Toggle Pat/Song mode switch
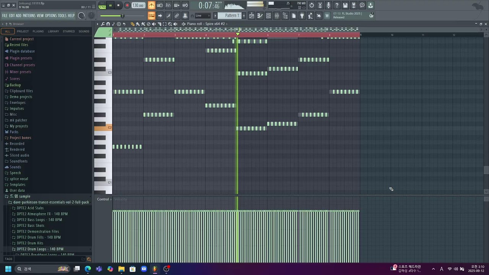Viewport: 489px width, 275px height. tap(102, 5)
